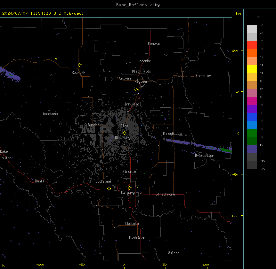Click yellow diamond between Olds and Didsbury
This screenshot has width=276, height=269.
(124, 133)
